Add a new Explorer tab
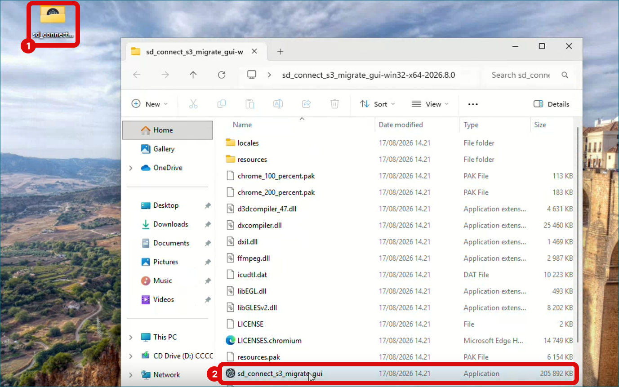The image size is (619, 387). [x=280, y=52]
